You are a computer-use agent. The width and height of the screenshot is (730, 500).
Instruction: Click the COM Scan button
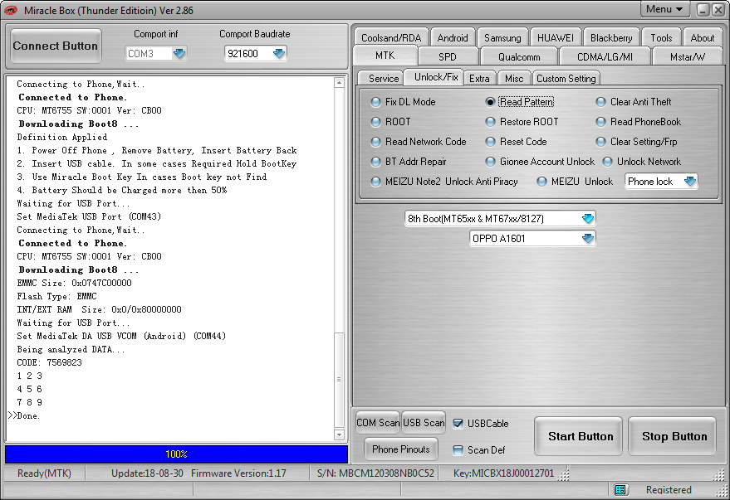click(378, 422)
